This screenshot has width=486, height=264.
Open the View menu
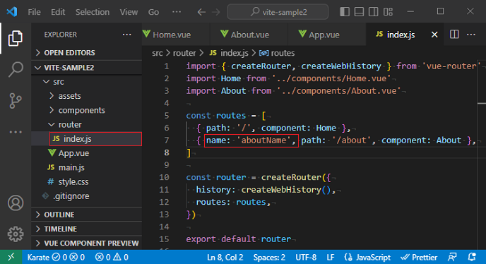click(x=129, y=12)
